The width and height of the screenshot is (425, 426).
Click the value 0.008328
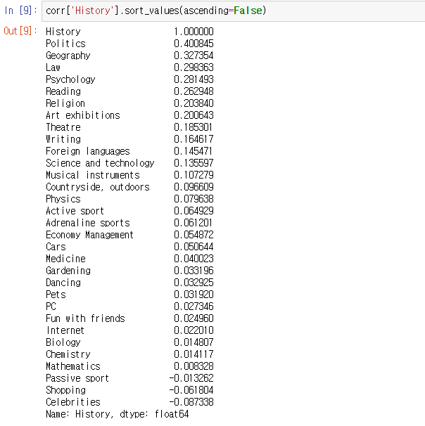tap(194, 366)
